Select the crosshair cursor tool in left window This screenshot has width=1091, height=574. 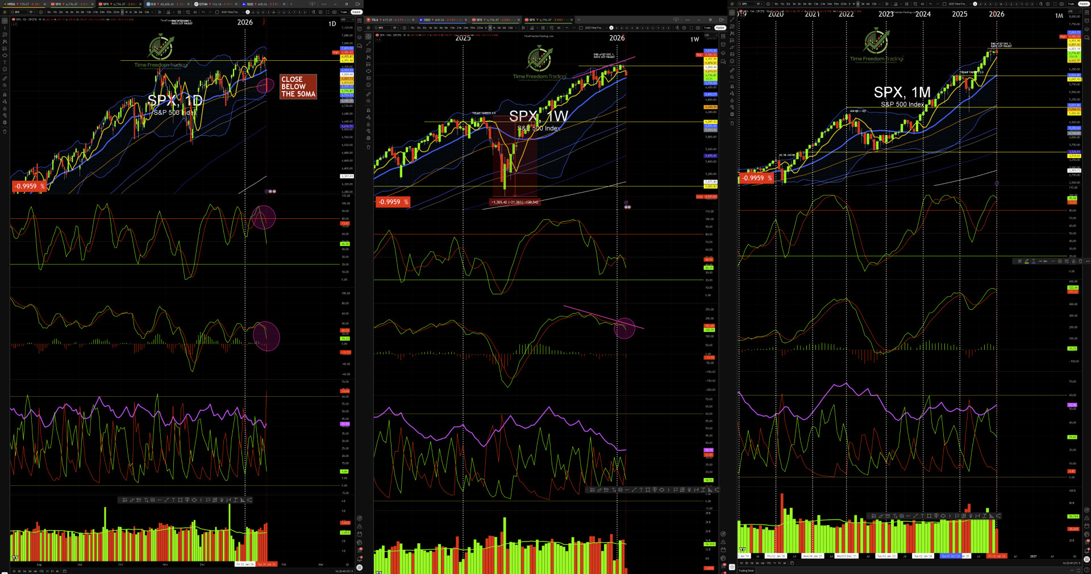pyautogui.click(x=5, y=20)
